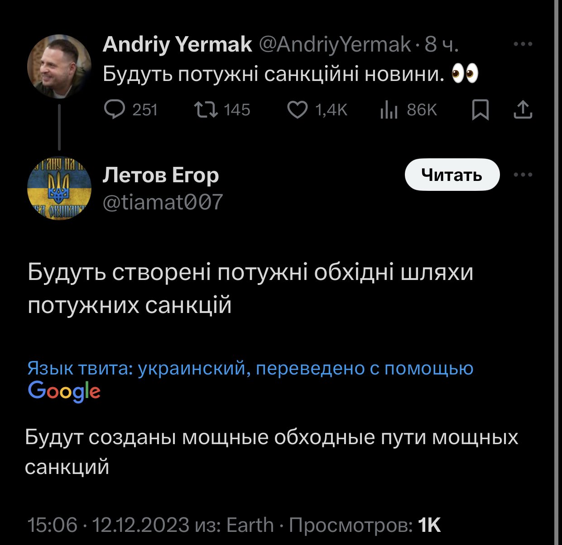Click the Просмотров view count
This screenshot has width=562, height=545.
(x=365, y=525)
